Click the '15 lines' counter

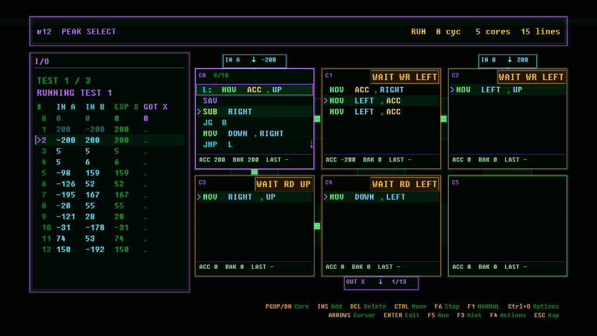tap(541, 32)
